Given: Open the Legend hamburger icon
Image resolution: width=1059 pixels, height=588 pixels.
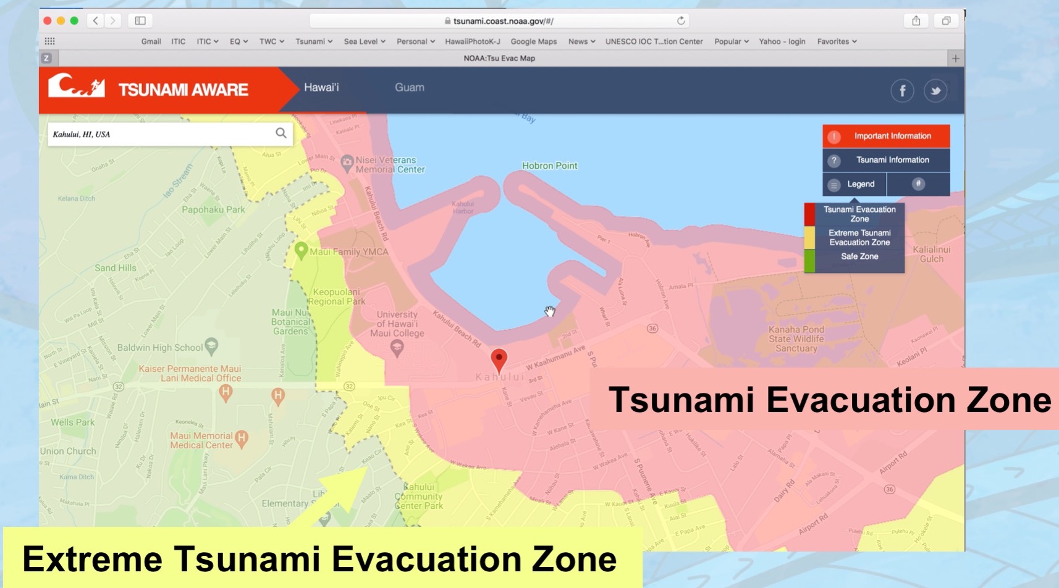Looking at the screenshot, I should (835, 184).
